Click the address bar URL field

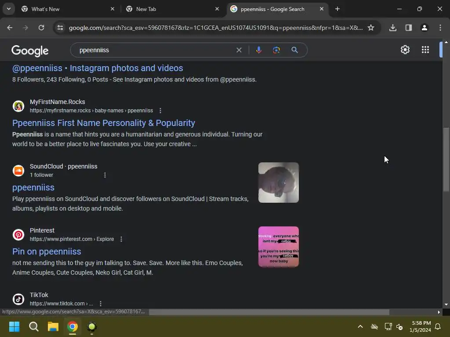(215, 28)
